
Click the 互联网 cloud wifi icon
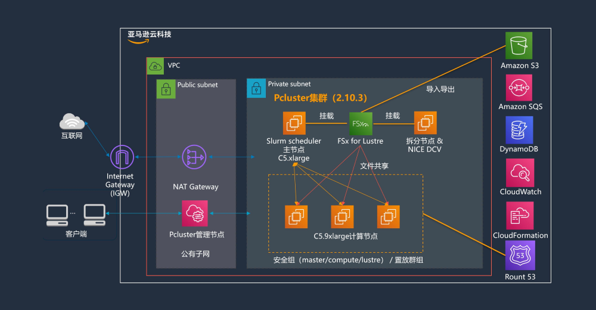tap(72, 122)
